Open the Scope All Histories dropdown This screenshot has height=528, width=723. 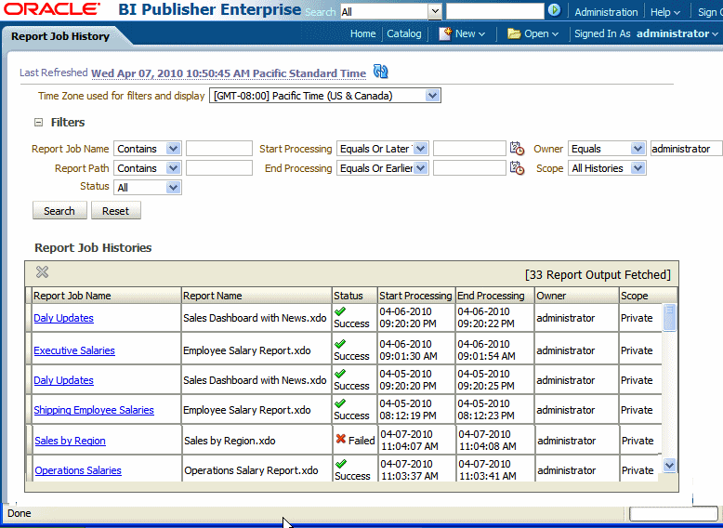[x=638, y=168]
